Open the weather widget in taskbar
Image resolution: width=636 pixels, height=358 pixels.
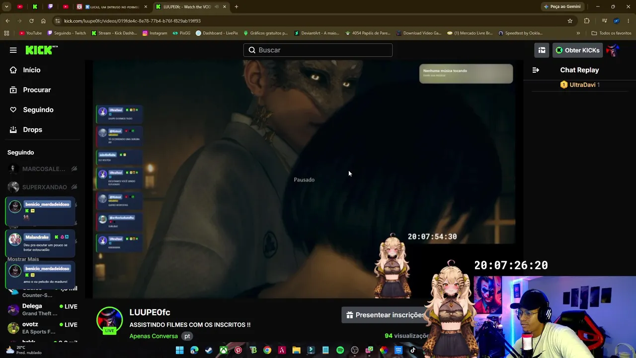pyautogui.click(x=25, y=350)
